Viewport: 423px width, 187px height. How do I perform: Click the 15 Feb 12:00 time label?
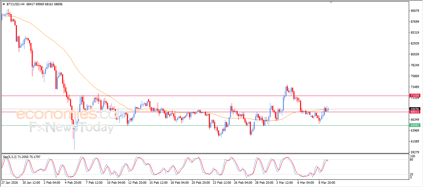(x=158, y=182)
